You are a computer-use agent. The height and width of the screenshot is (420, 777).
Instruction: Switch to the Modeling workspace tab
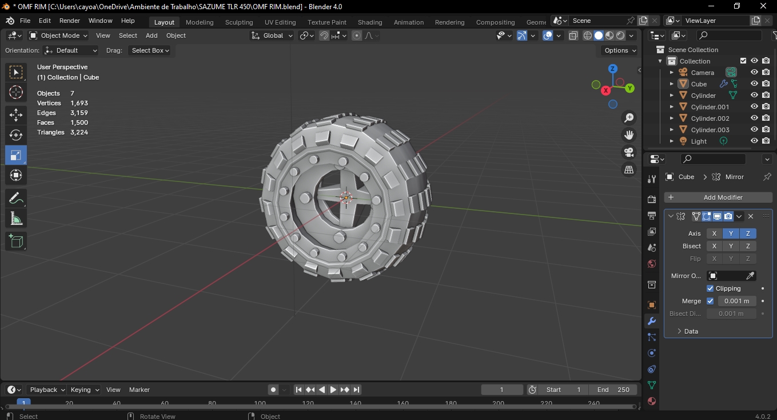click(200, 22)
